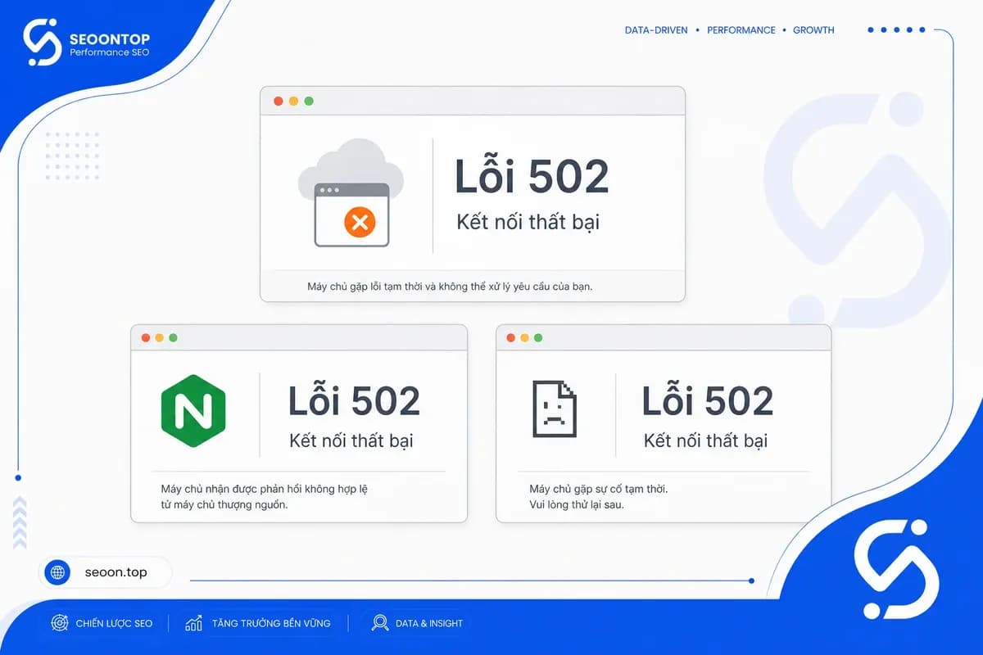This screenshot has width=983, height=655.
Task: Click Máy chủ gặp sự cố tạm thời text
Action: [x=598, y=489]
